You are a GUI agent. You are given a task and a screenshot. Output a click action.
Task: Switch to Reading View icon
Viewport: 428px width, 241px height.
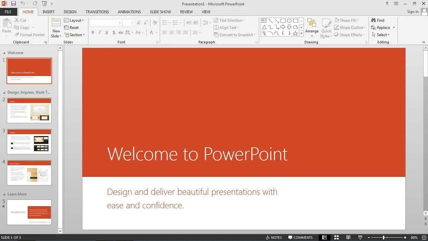(x=348, y=238)
